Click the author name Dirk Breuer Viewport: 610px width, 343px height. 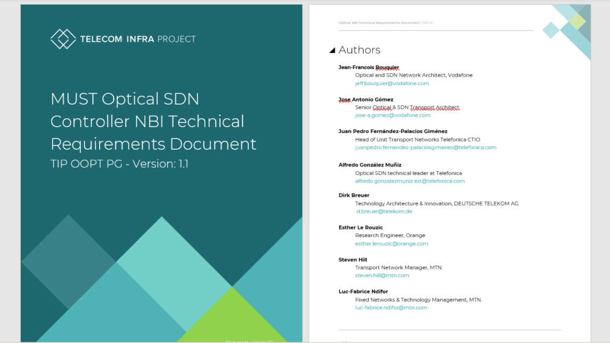[354, 196]
